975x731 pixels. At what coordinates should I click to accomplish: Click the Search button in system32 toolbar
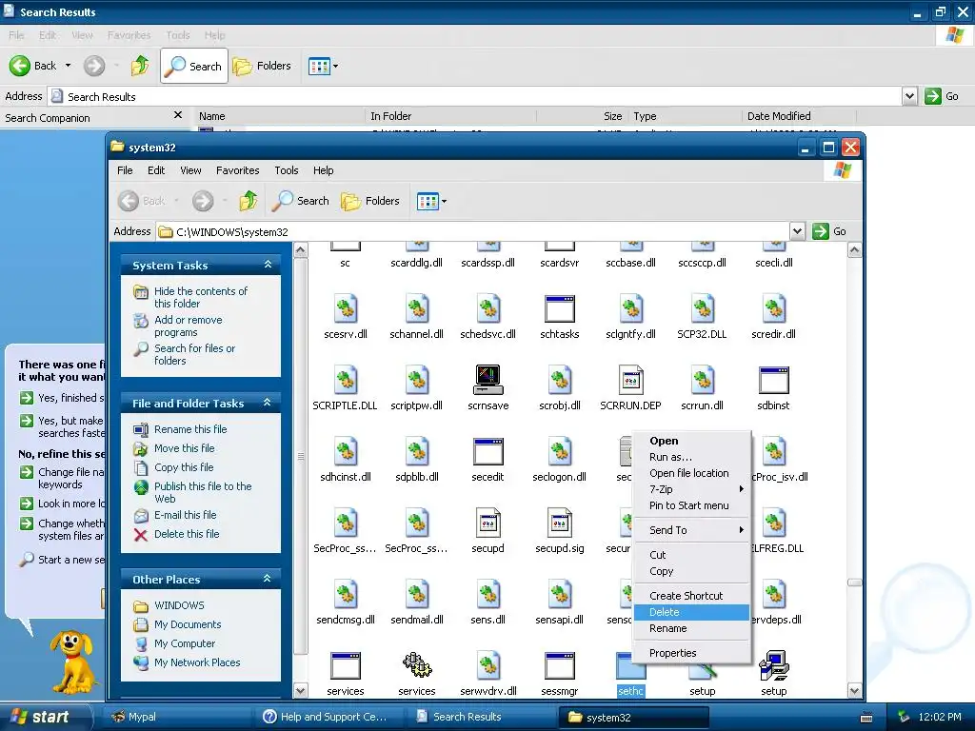(x=302, y=201)
